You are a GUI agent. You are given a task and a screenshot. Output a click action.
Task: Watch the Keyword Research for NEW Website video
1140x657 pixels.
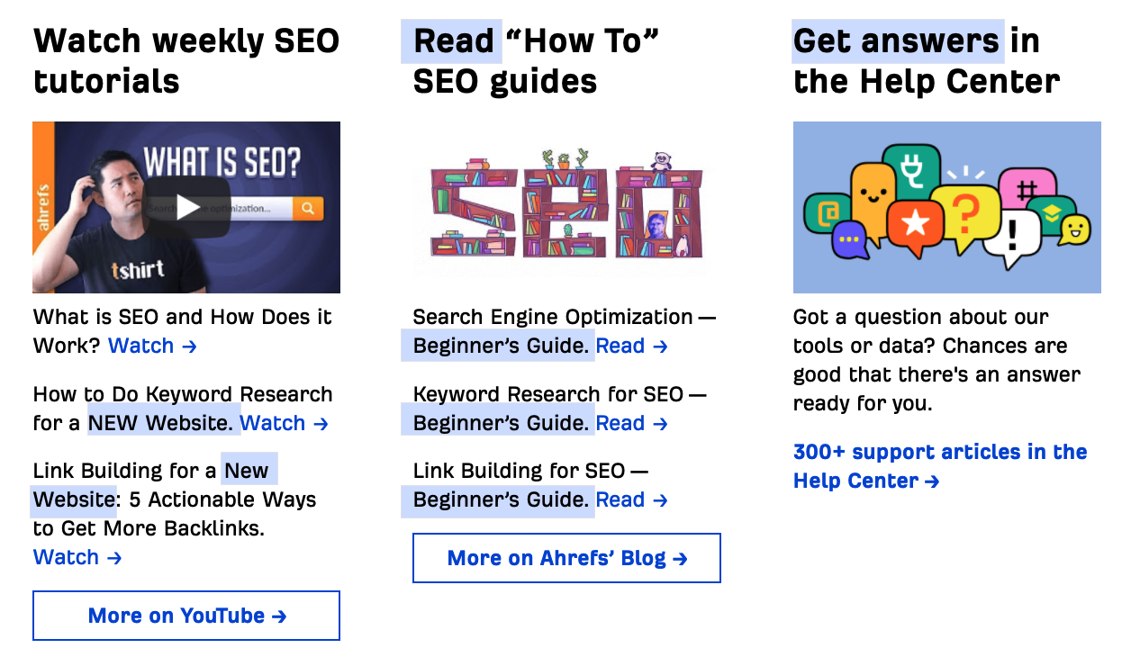pos(284,423)
